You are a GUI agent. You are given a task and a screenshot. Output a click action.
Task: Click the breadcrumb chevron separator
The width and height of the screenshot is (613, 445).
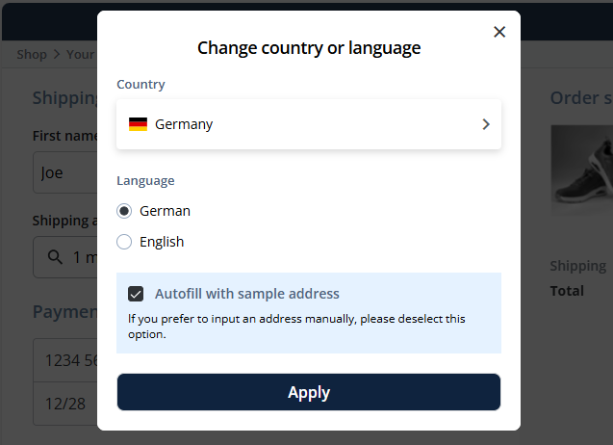(57, 54)
